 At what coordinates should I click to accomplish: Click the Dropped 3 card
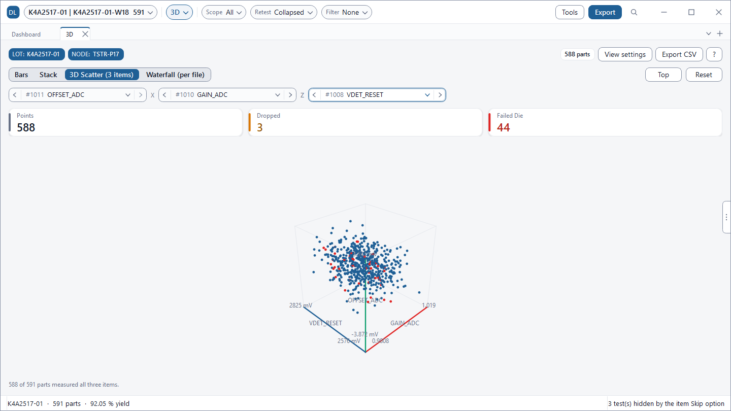click(365, 122)
